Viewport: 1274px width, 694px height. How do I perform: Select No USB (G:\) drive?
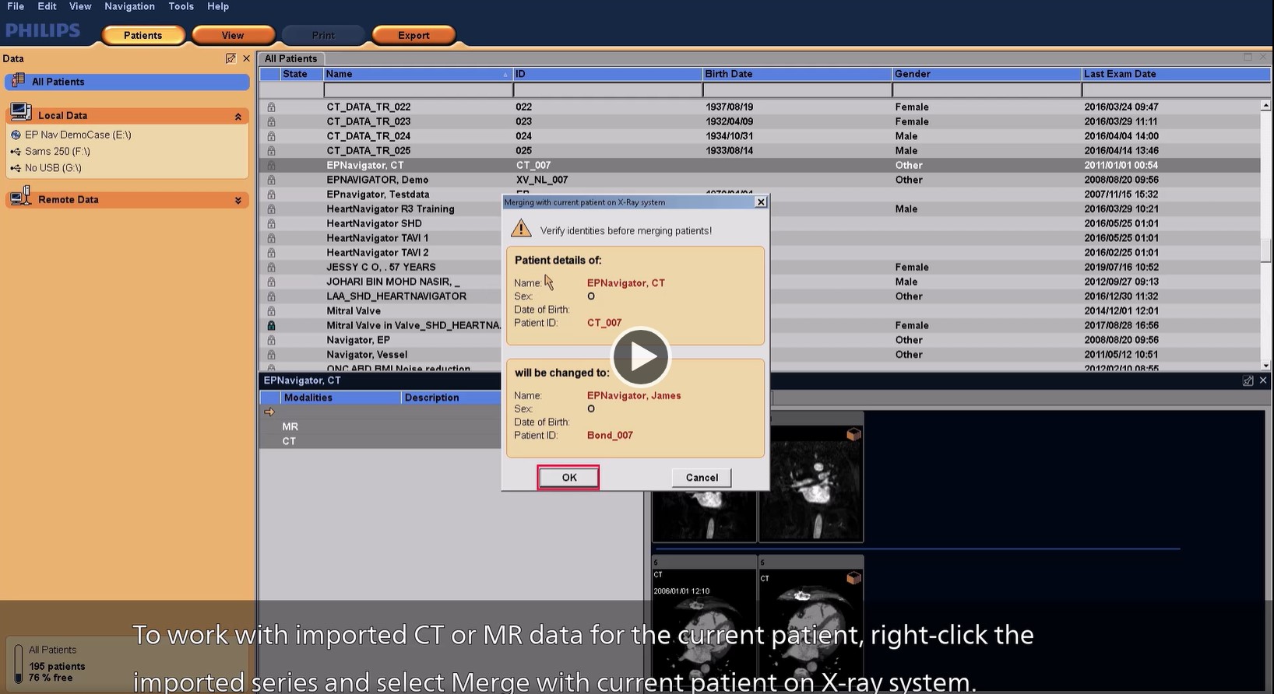click(x=53, y=168)
